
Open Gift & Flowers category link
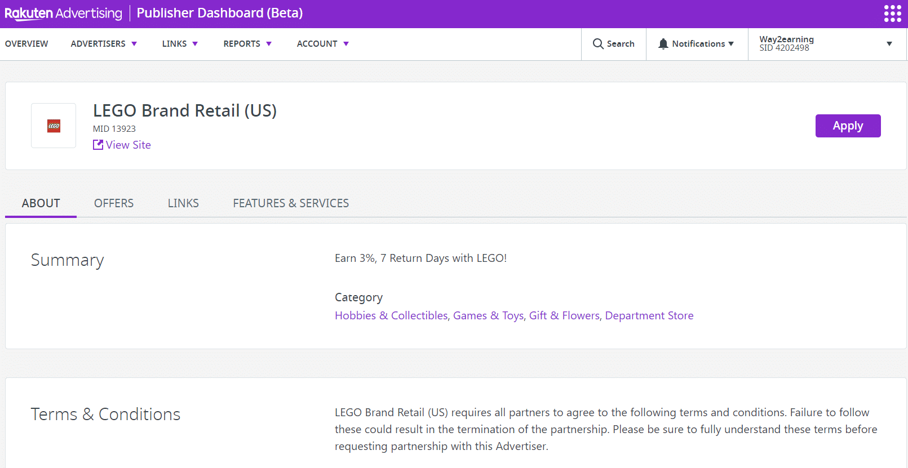click(x=564, y=315)
